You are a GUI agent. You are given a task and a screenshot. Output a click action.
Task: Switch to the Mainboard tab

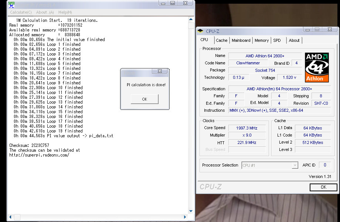tap(241, 40)
